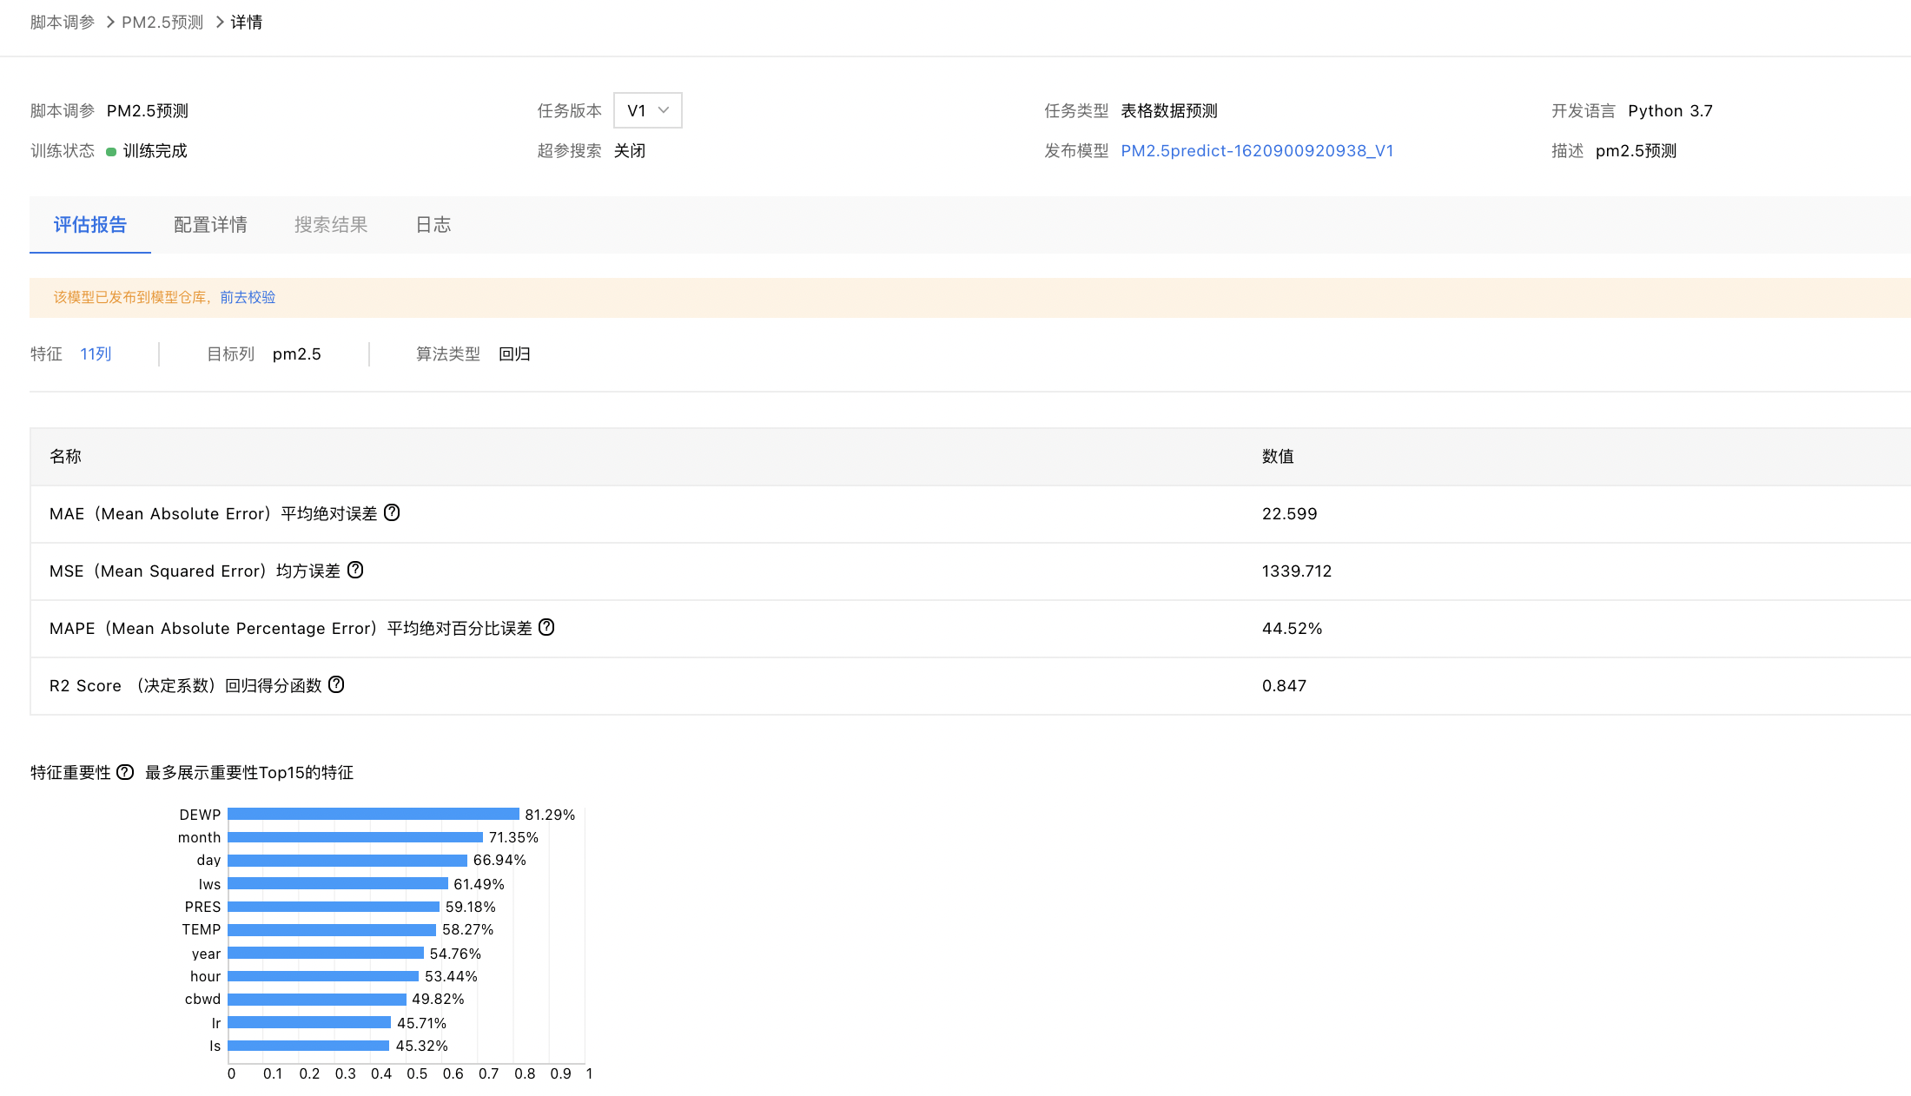Click the 45.32% label on Is bar
1911x1096 pixels.
[422, 1046]
